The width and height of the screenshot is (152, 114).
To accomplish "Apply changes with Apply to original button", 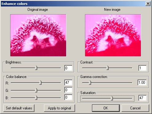I will coord(59,108).
